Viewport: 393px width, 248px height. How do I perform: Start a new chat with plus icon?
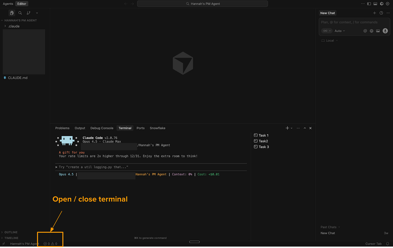(x=374, y=13)
